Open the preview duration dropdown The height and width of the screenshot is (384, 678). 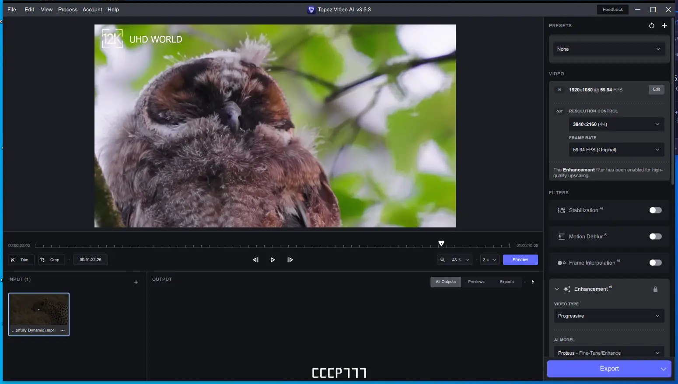coord(490,260)
